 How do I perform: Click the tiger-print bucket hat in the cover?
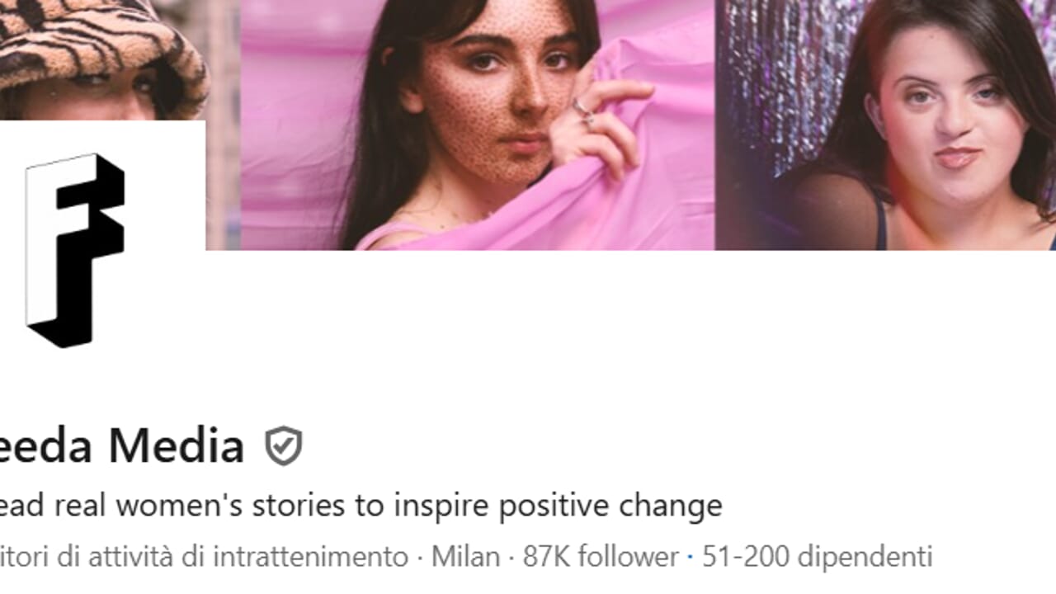99,41
